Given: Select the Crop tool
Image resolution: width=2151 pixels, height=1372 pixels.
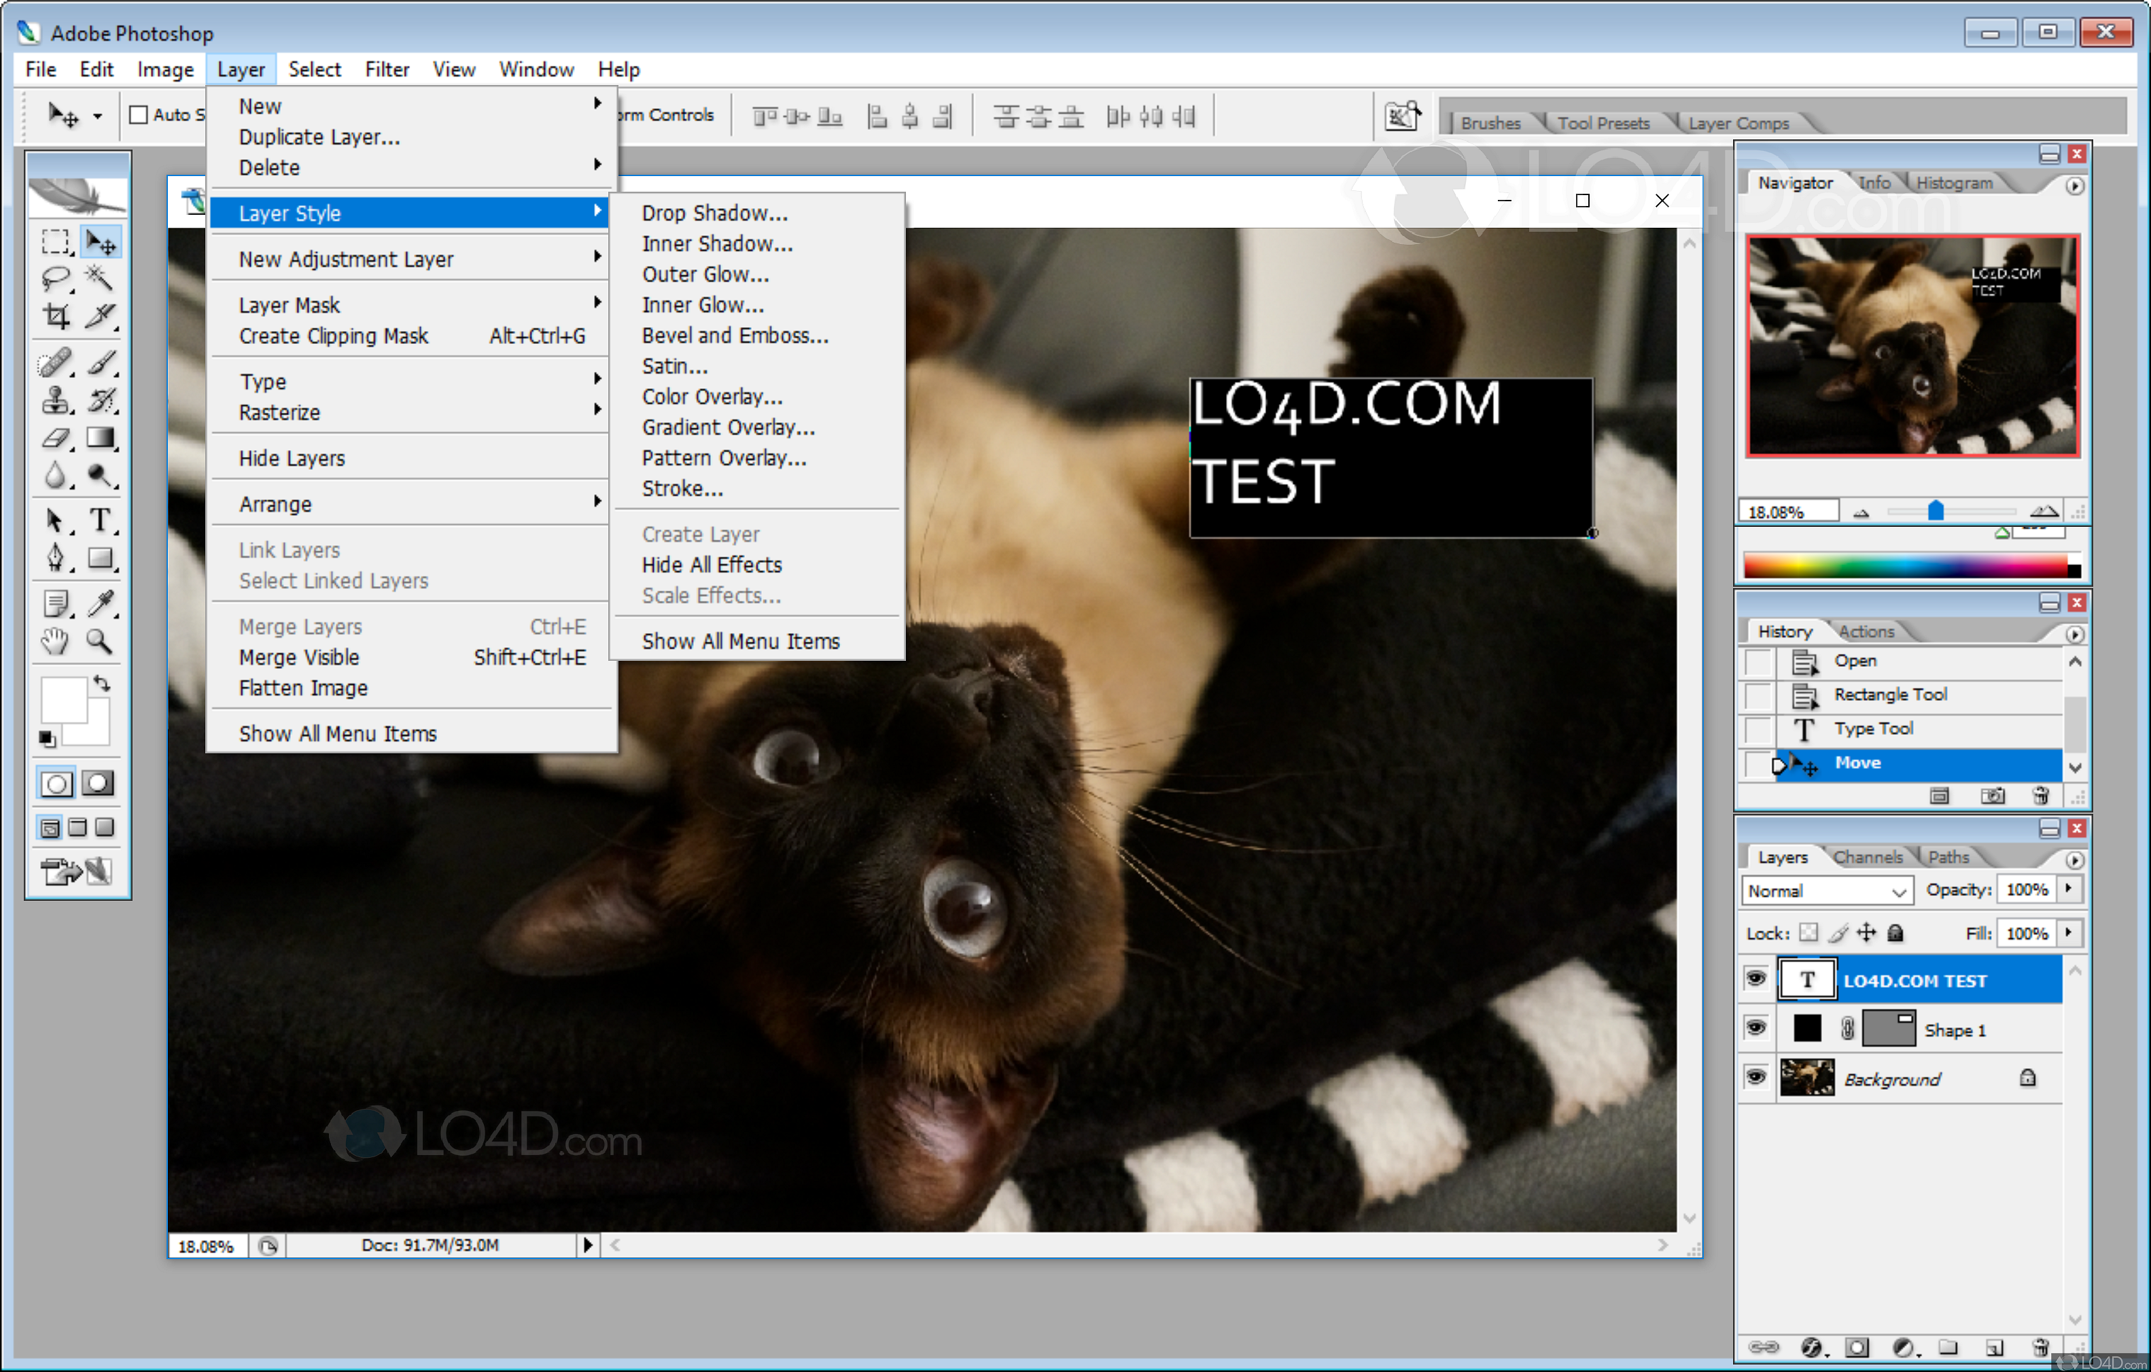Looking at the screenshot, I should pyautogui.click(x=55, y=316).
